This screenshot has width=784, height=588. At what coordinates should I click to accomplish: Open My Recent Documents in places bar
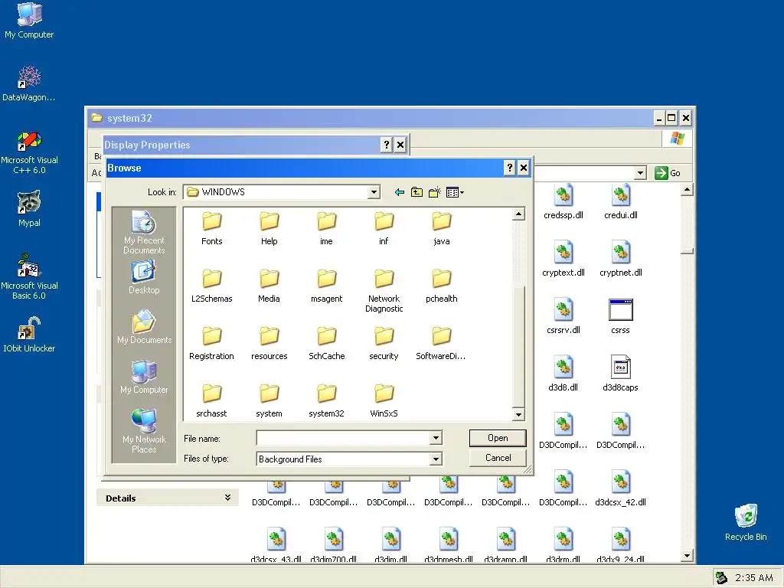point(144,233)
